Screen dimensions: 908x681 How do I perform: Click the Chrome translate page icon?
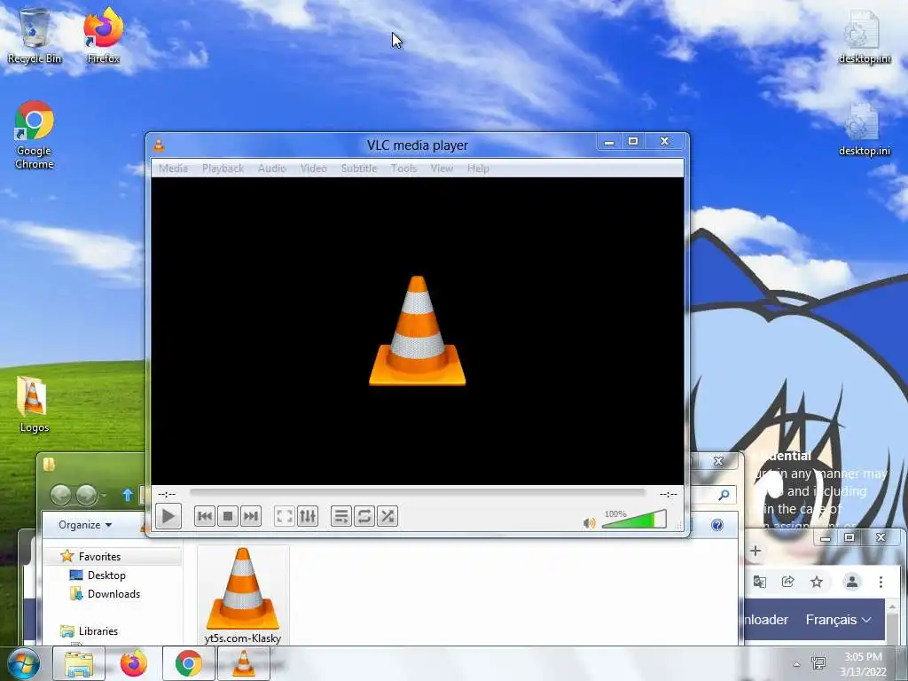(x=760, y=582)
